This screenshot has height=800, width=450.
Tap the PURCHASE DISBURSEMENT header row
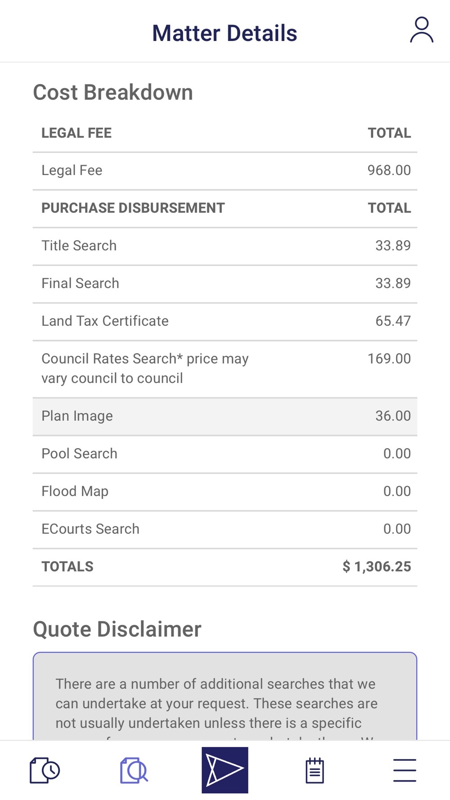point(225,208)
